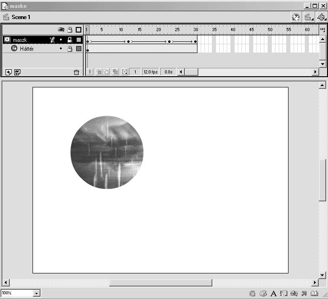Click the timeline horizontal scrollbar thumb

tap(191, 72)
